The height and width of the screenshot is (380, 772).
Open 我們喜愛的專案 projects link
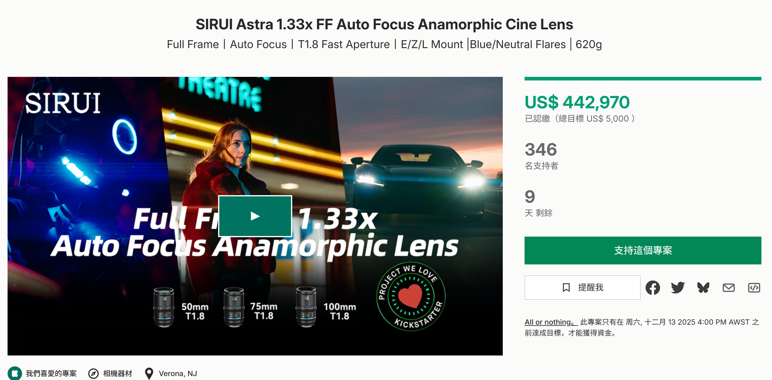(51, 374)
